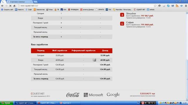Switch to the 'Стартовая страница' tab

(x=19, y=2)
